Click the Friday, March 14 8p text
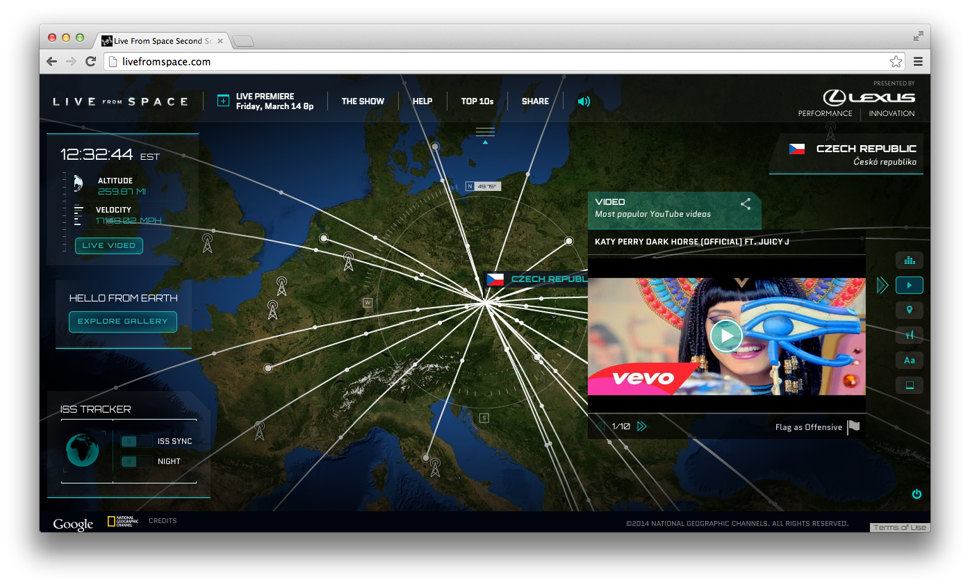The height and width of the screenshot is (587, 970). 274,106
